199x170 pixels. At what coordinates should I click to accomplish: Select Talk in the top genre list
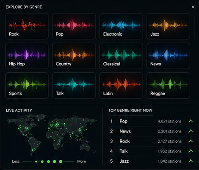[124, 151]
